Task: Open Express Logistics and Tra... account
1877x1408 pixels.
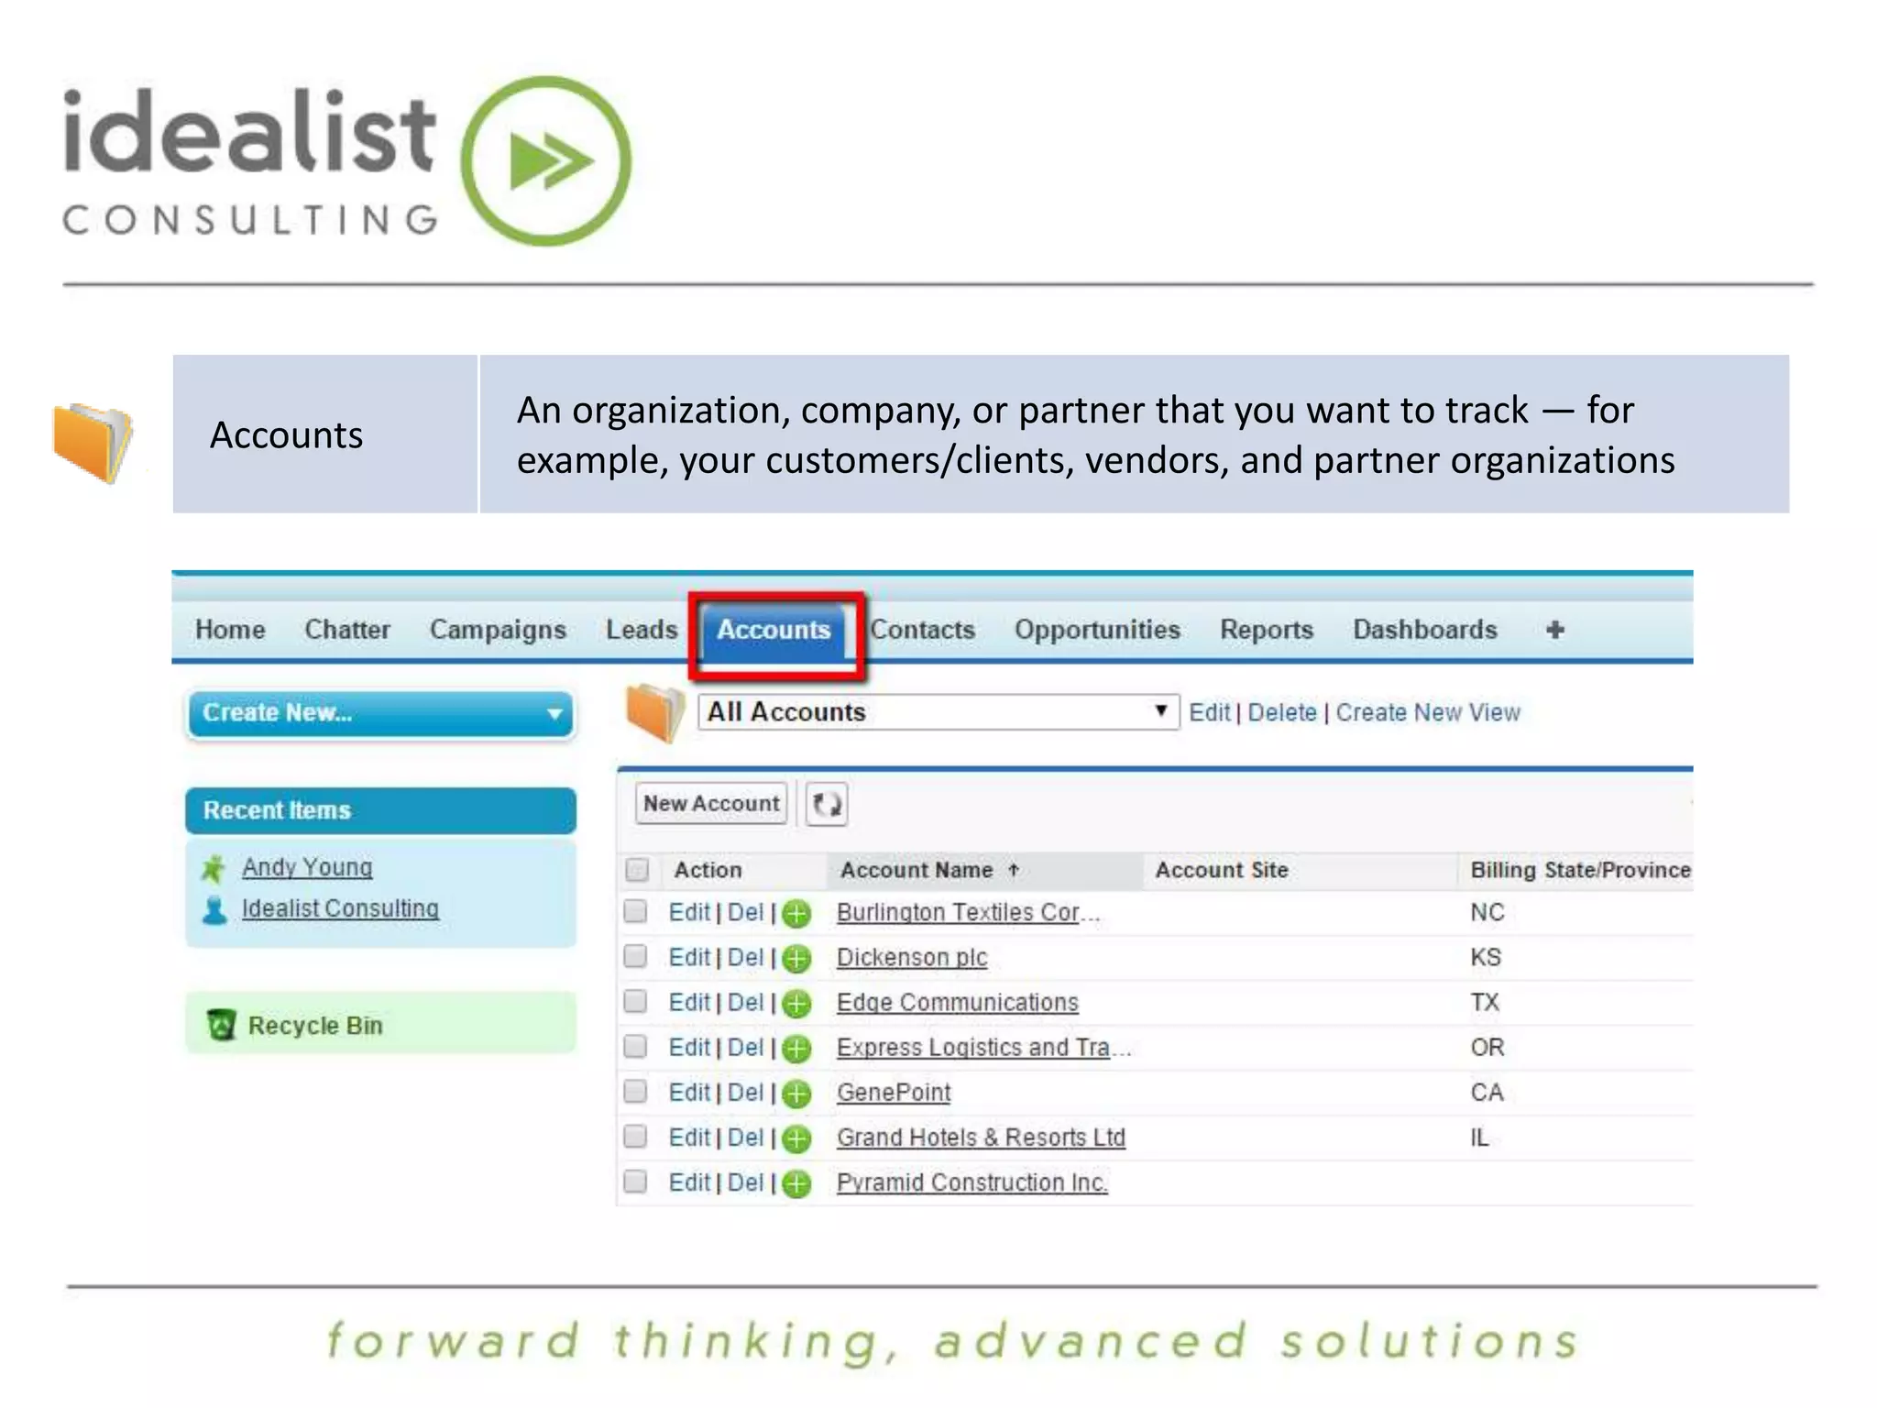Action: click(x=984, y=1048)
